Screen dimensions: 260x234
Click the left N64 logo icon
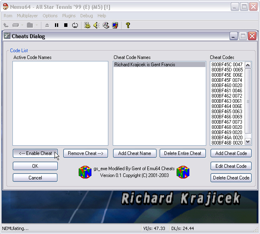click(85, 172)
